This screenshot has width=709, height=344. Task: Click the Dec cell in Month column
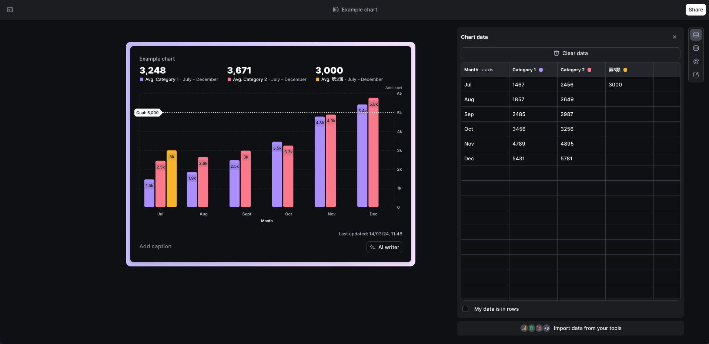pyautogui.click(x=485, y=159)
